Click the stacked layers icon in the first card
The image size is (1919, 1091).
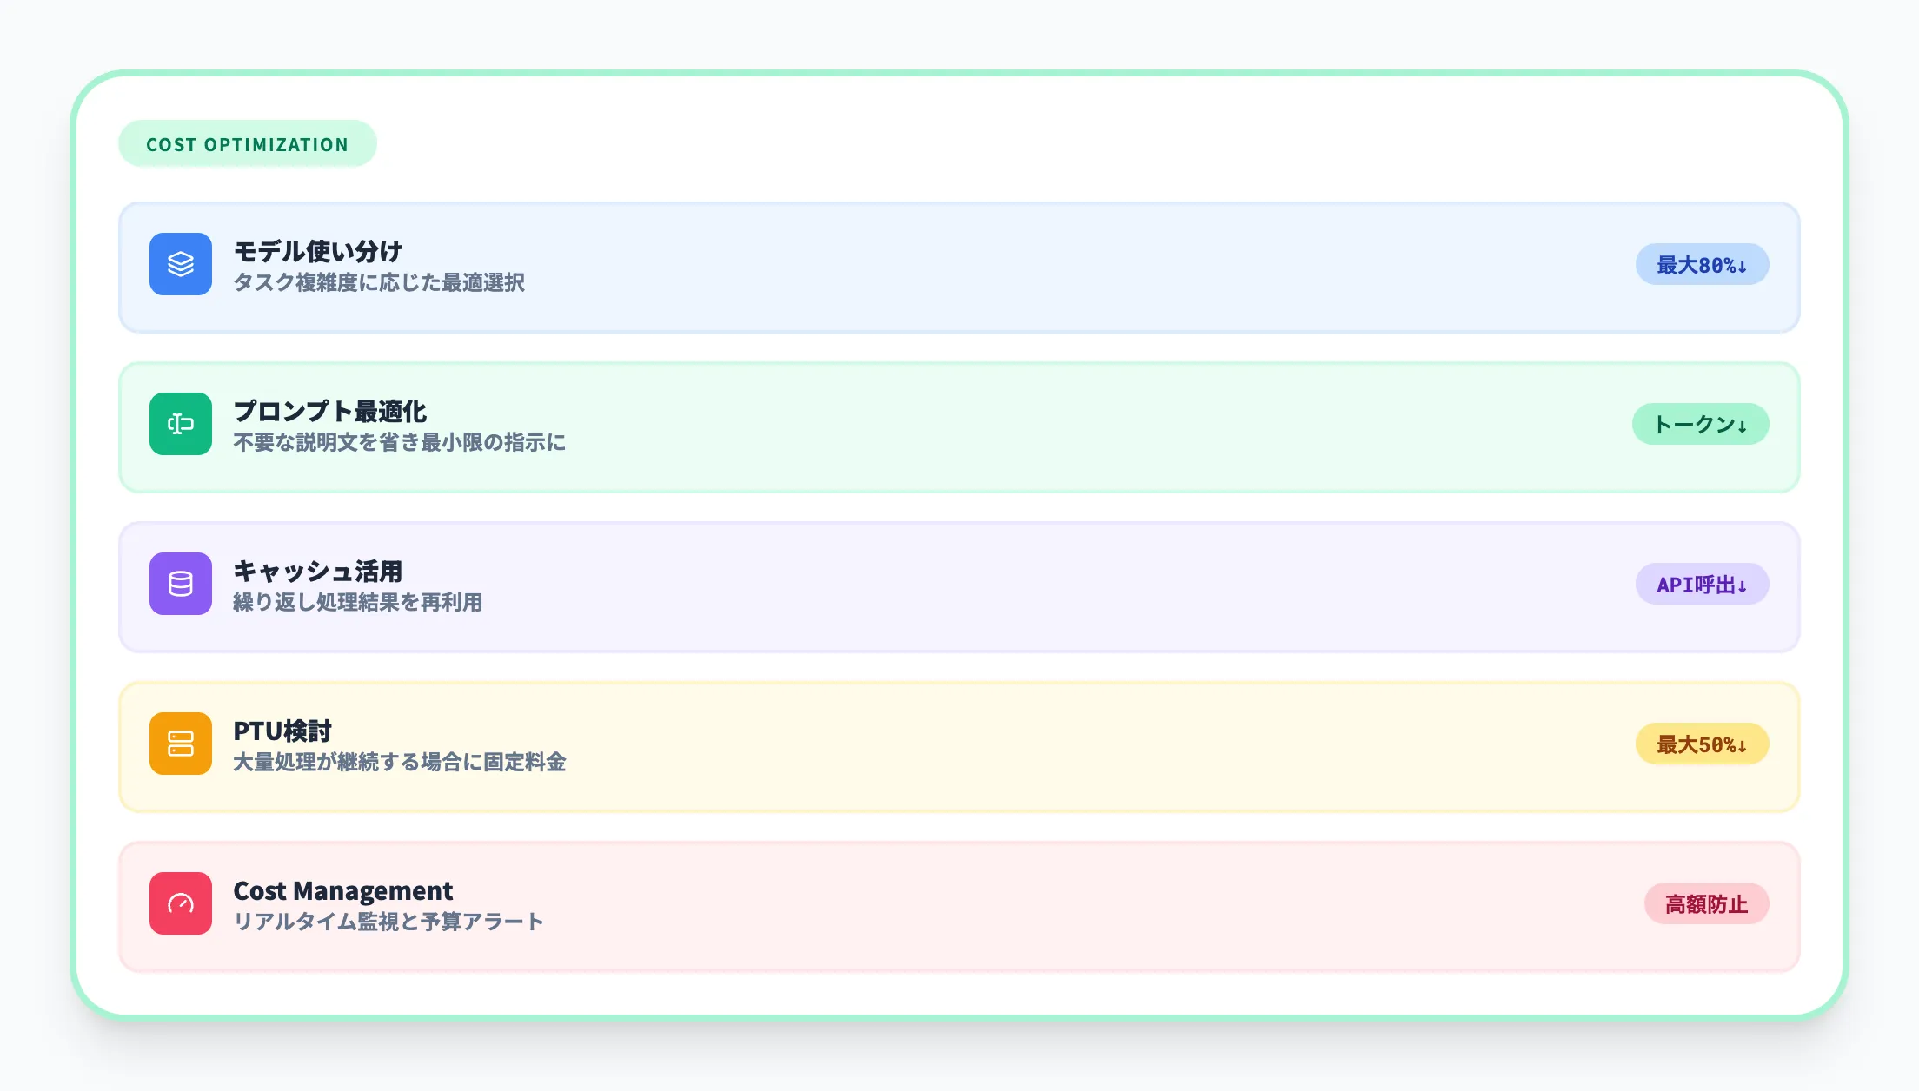pyautogui.click(x=180, y=264)
